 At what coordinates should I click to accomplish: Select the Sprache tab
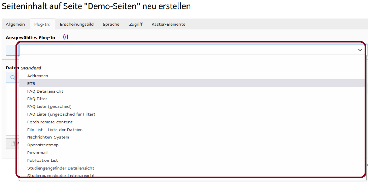coord(111,24)
